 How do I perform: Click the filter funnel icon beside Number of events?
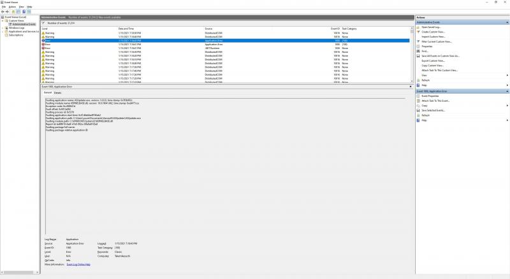click(43, 23)
